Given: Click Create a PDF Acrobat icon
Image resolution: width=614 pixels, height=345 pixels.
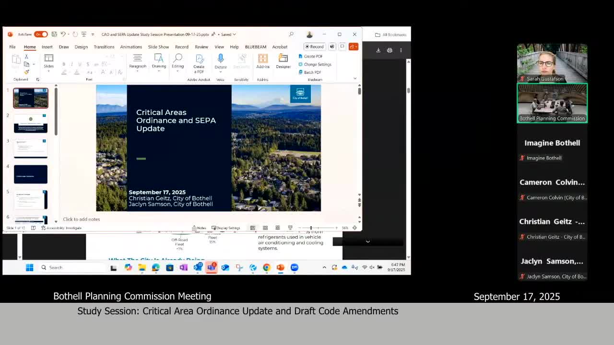Looking at the screenshot, I should [199, 59].
